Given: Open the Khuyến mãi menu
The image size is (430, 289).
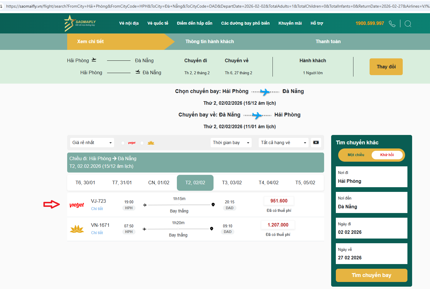Looking at the screenshot, I should [290, 23].
